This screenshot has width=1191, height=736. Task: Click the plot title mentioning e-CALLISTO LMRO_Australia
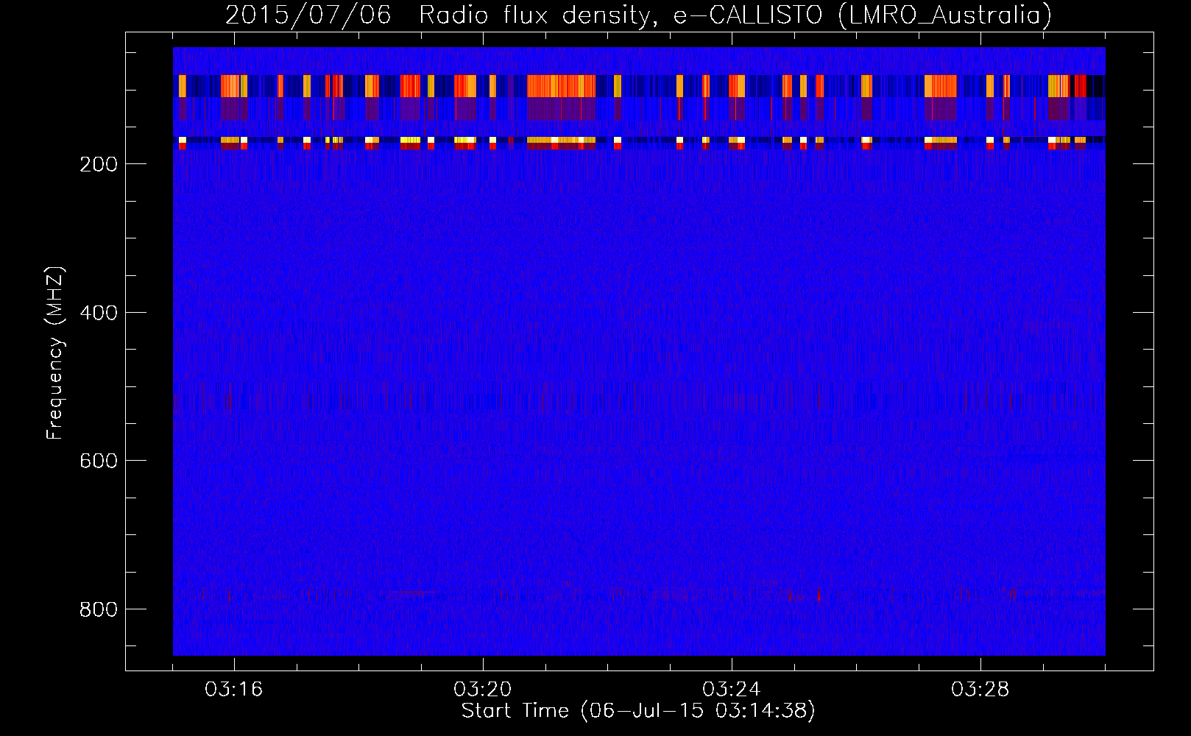[x=638, y=15]
